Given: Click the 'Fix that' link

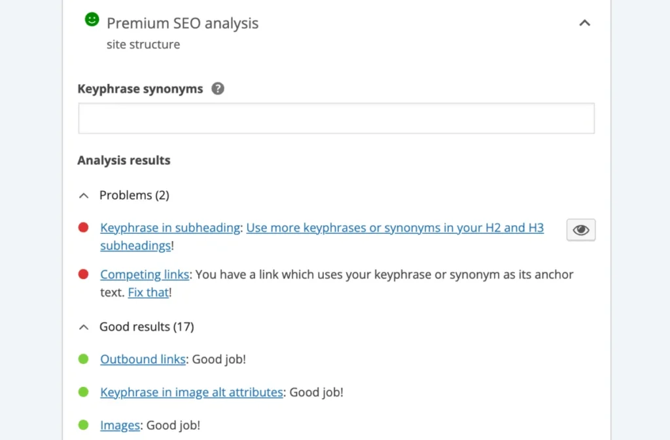Looking at the screenshot, I should click(149, 293).
